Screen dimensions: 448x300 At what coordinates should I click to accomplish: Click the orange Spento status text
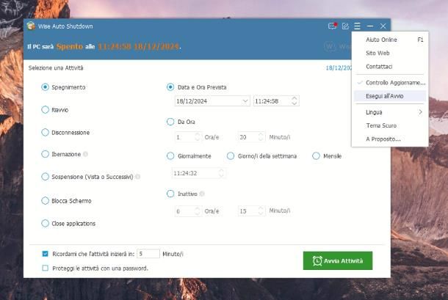coord(70,46)
